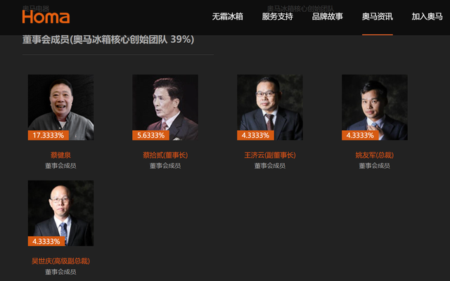450x281 pixels.
Task: Click the portrait photo of 吴世庆
Action: (60, 213)
